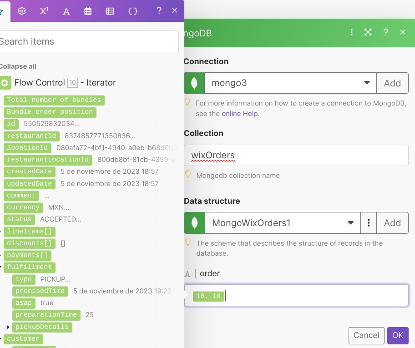415x348 pixels.
Task: Select Bundle order position pill
Action: pyautogui.click(x=50, y=112)
